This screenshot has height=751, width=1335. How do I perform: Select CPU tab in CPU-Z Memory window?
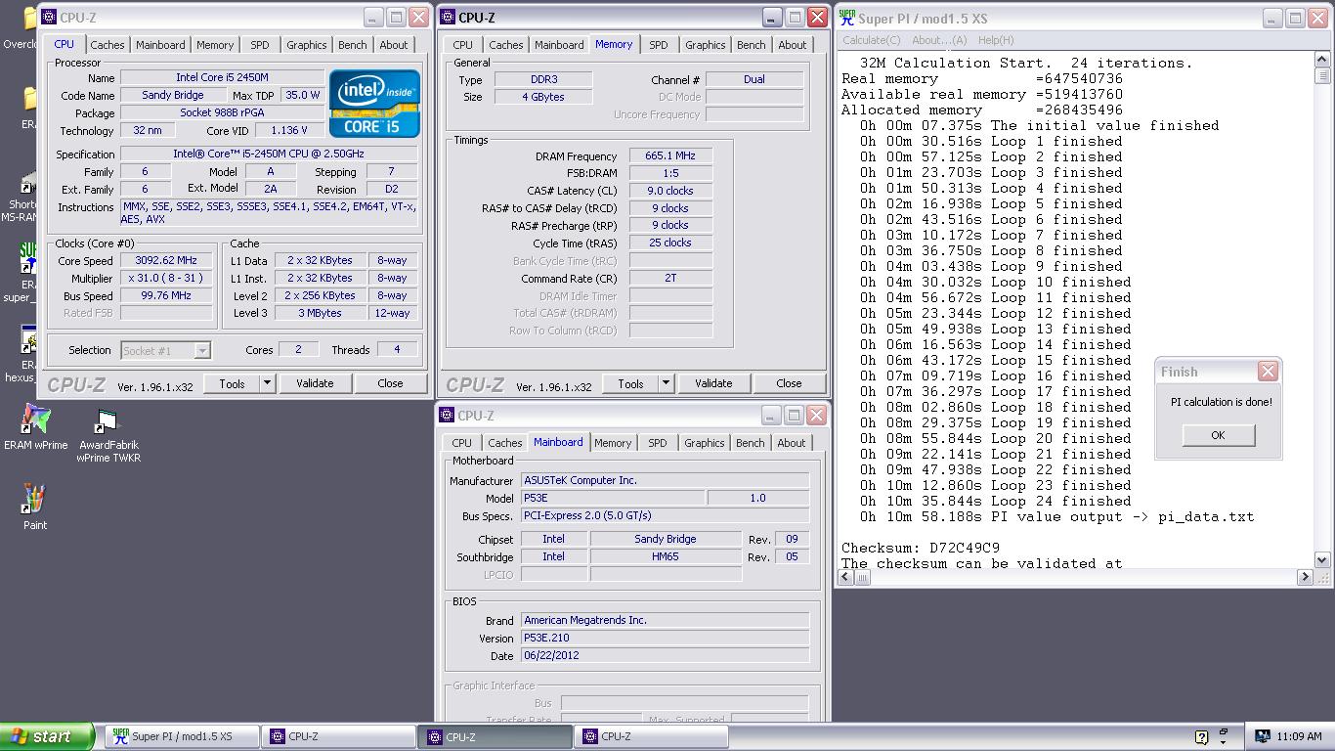[463, 45]
